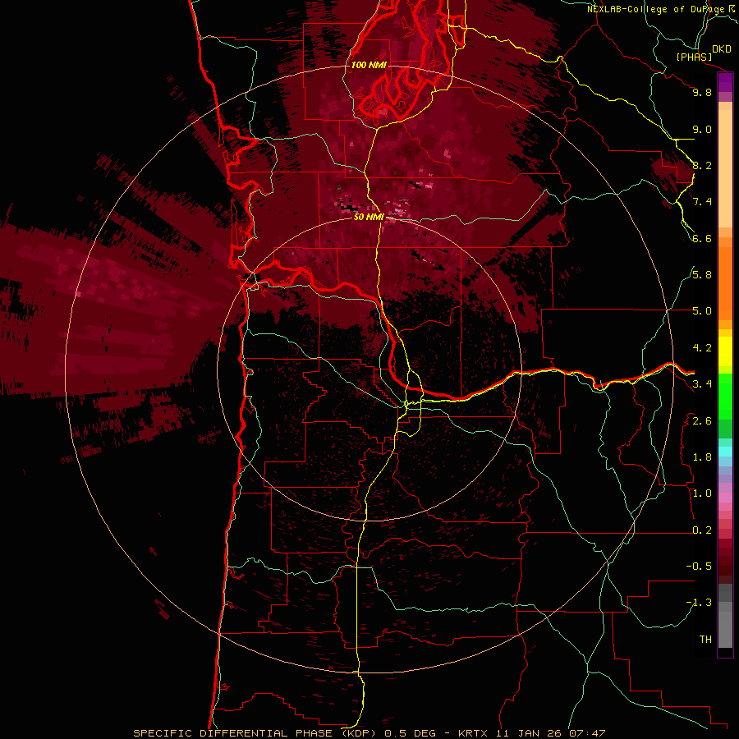Click the -0.5 value on the color scale
The width and height of the screenshot is (739, 739).
pos(699,567)
